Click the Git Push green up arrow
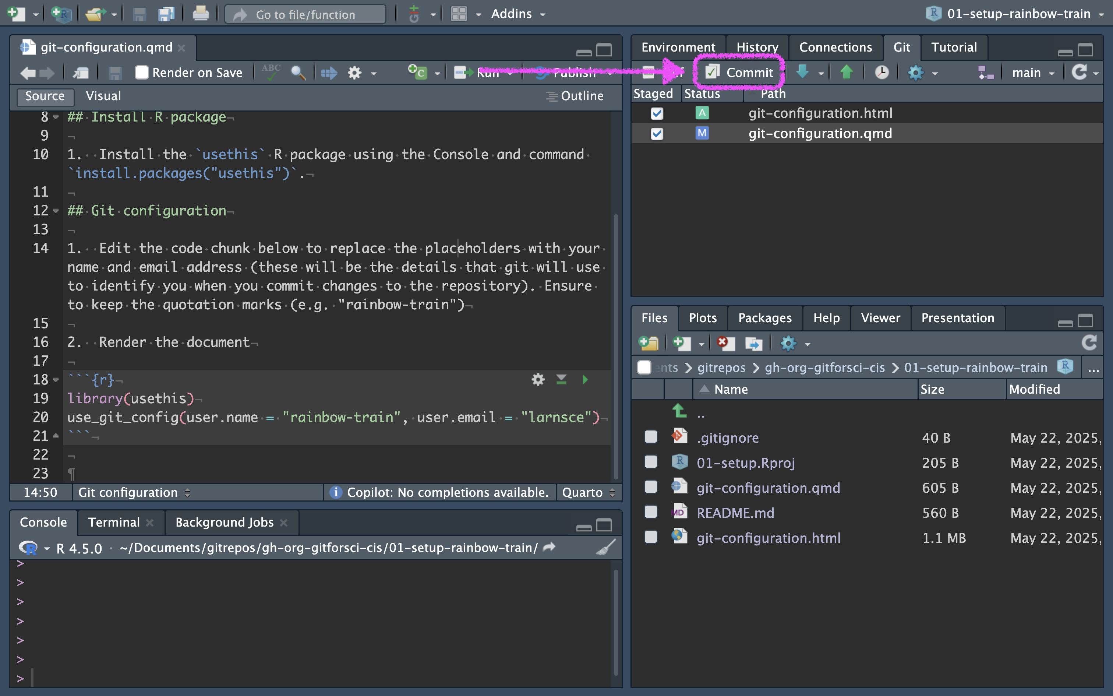 (847, 72)
